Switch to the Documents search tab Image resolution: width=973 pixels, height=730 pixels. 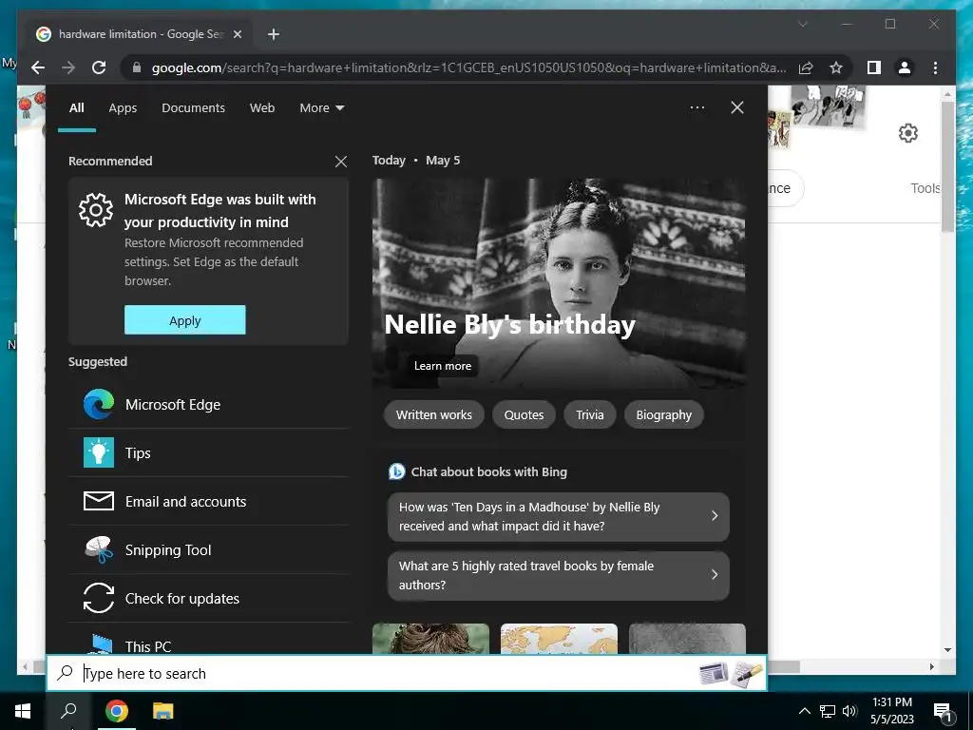pyautogui.click(x=193, y=108)
